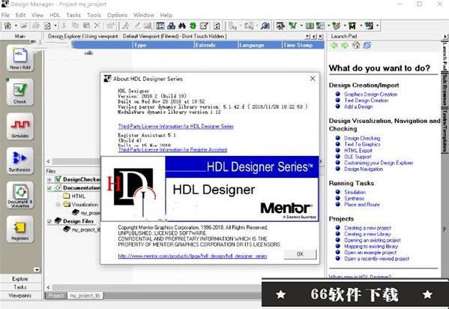Image resolution: width=449 pixels, height=309 pixels.
Task: Click the magnifier search icon in toolbar
Action: coord(265,25)
